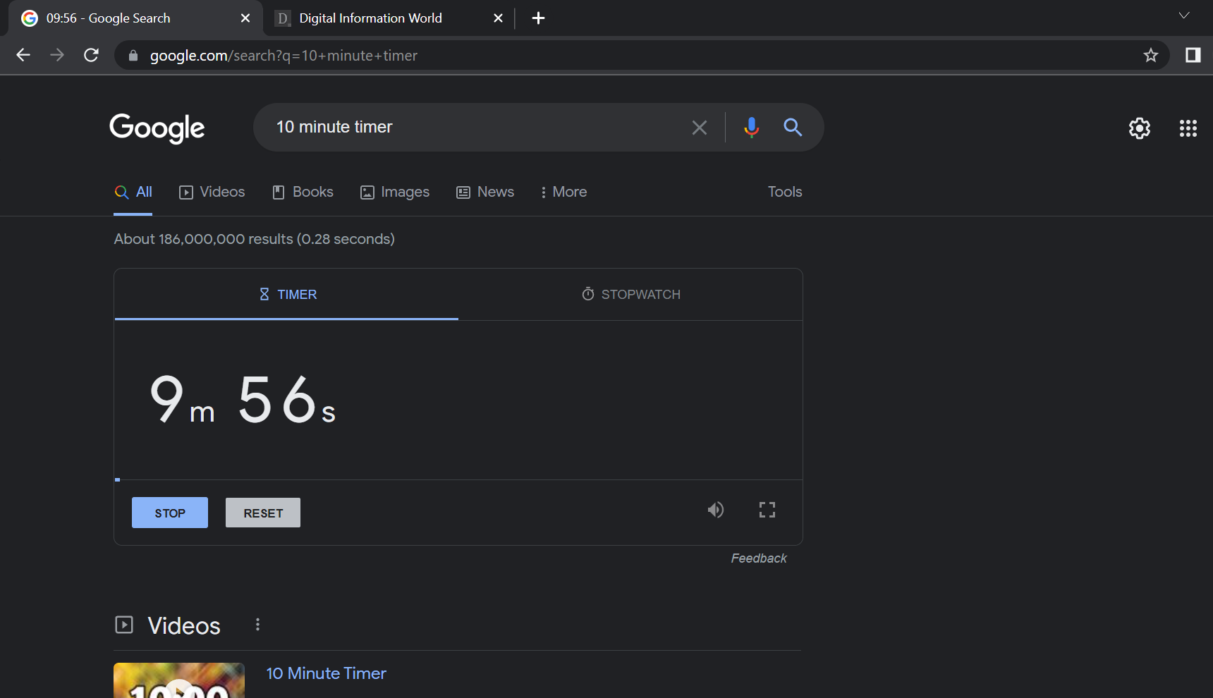Open the tab search dropdown arrow

1184,16
